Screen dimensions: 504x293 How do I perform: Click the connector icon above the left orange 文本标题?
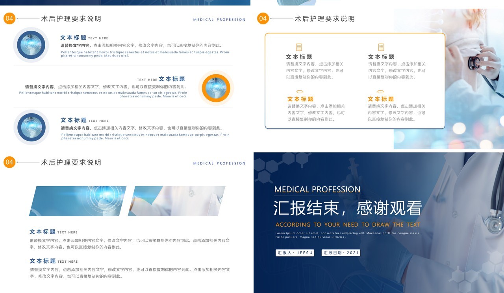300,92
